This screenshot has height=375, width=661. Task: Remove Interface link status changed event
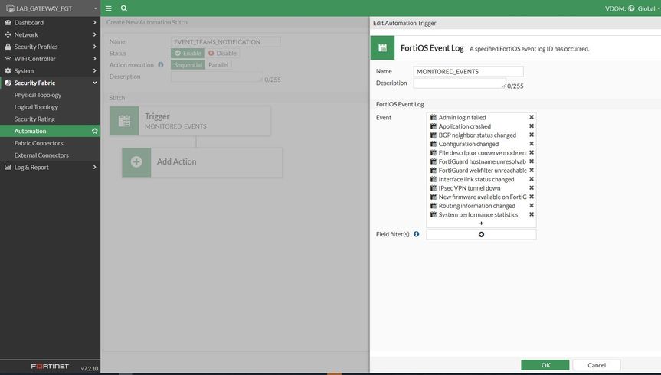[532, 179]
